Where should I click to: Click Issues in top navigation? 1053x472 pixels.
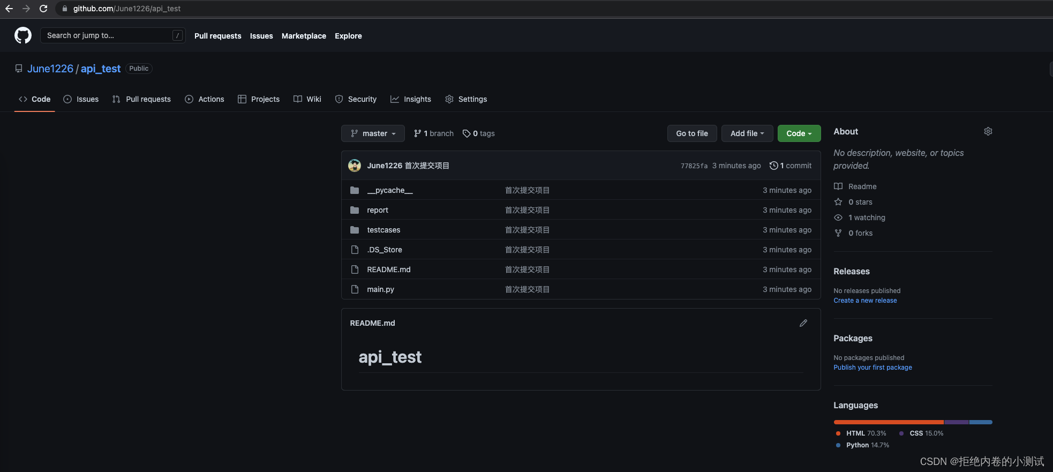[261, 36]
